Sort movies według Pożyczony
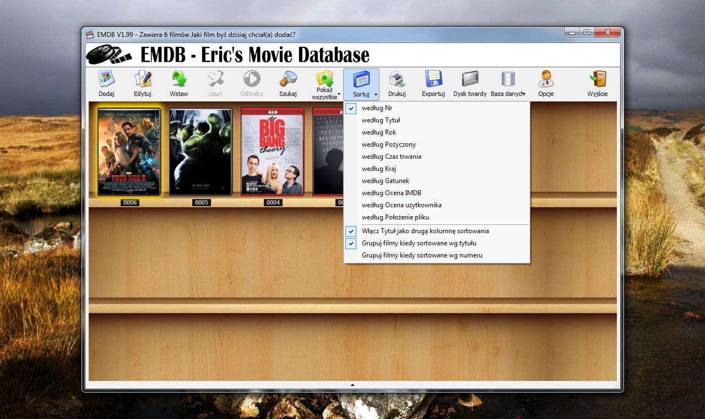The width and height of the screenshot is (705, 419). point(437,144)
